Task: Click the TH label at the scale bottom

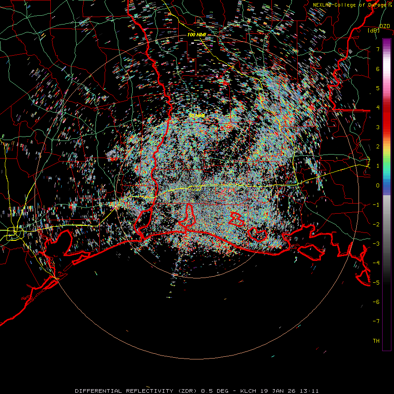Action: [x=376, y=341]
